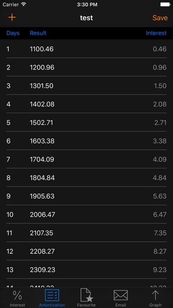Open the Interest percent tab icon
This screenshot has width=173, height=308.
pos(18,296)
